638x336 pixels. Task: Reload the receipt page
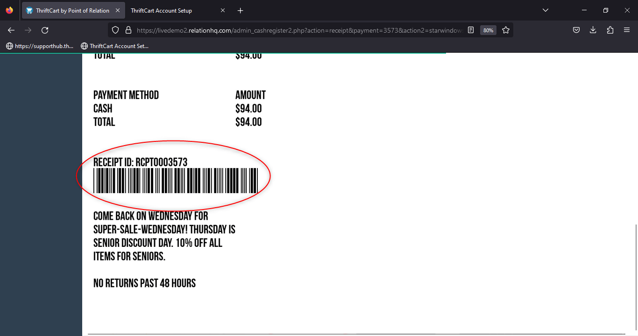45,30
